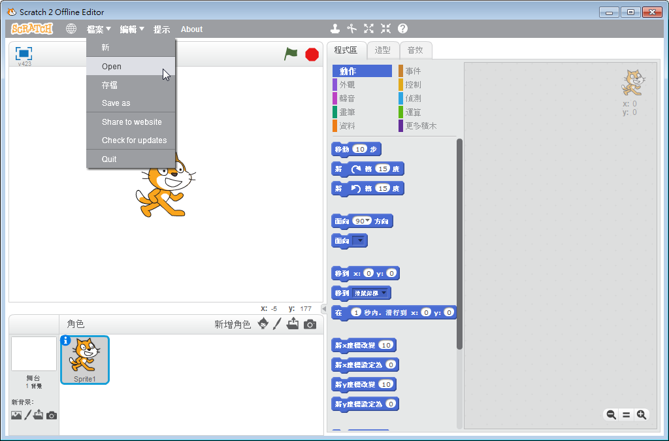Image resolution: width=669 pixels, height=441 pixels.
Task: Open the language globe menu
Action: tap(71, 29)
